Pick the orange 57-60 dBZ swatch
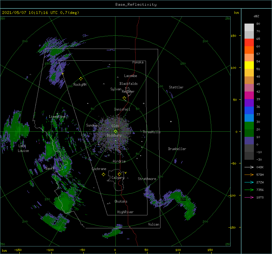This screenshot has width=272, height=254. (249, 50)
